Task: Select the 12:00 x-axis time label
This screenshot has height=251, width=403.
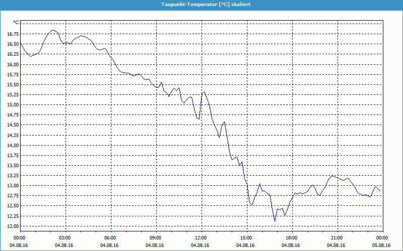Action: tap(201, 238)
